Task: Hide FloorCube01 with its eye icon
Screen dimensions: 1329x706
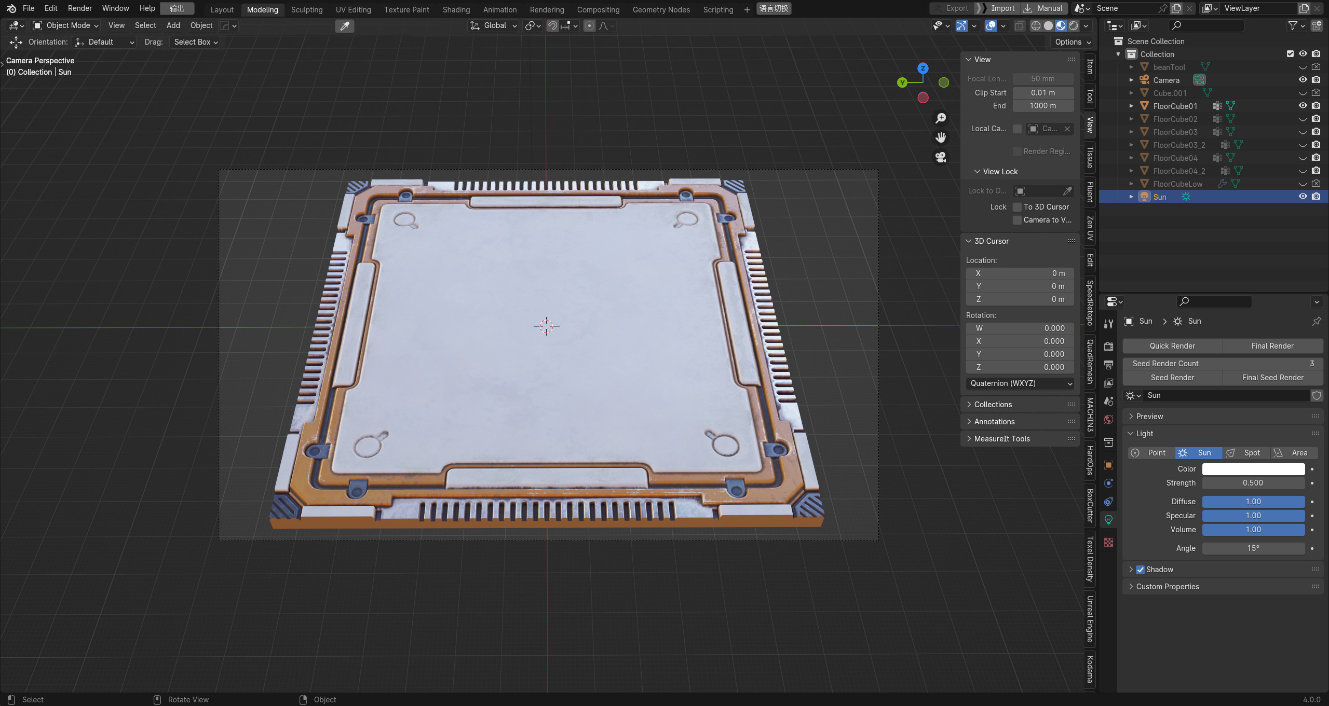Action: 1303,106
